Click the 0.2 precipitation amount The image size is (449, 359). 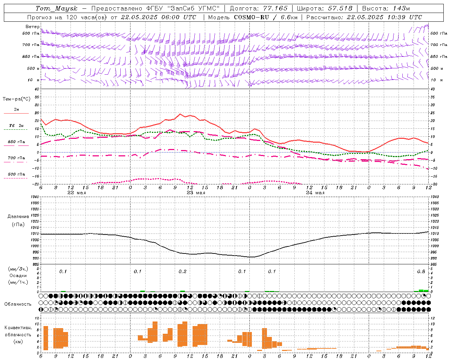coord(182,272)
